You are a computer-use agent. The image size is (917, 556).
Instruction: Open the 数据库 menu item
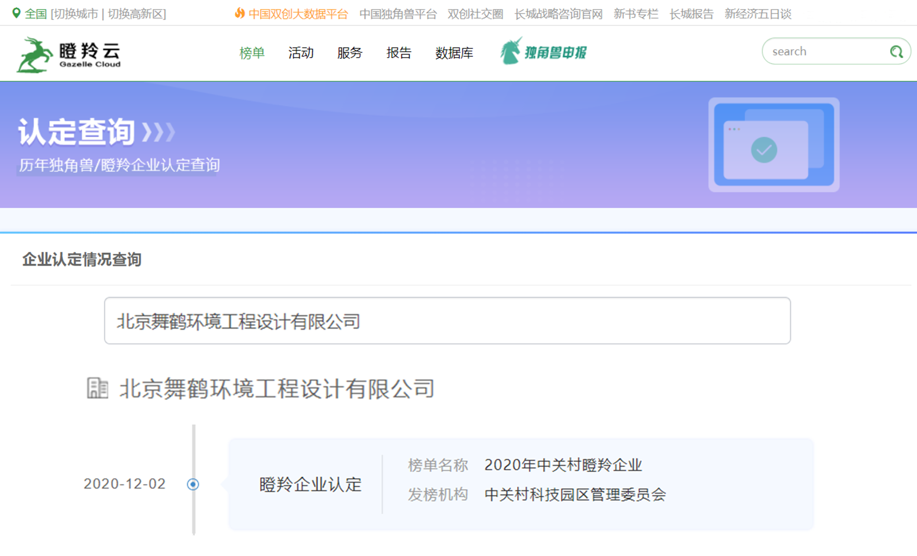(454, 53)
